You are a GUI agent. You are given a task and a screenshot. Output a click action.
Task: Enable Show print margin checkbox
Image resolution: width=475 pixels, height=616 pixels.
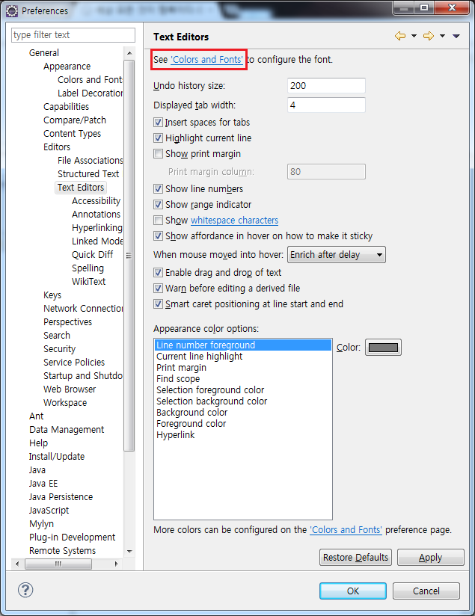(x=158, y=153)
